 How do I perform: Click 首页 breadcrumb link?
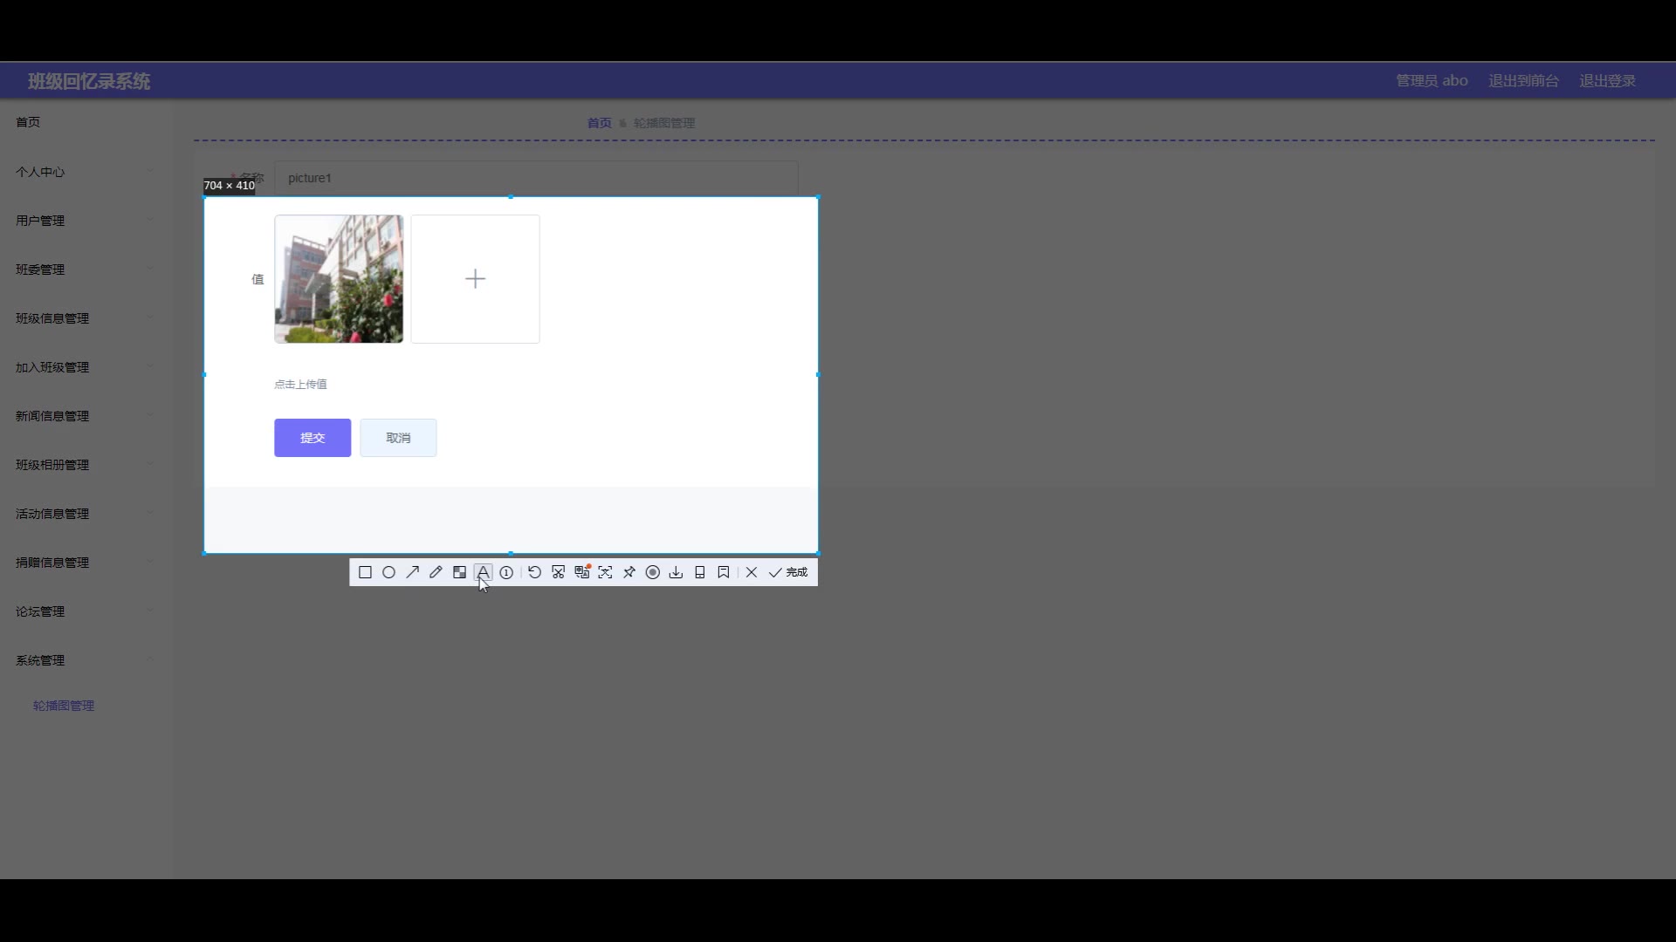pyautogui.click(x=600, y=123)
